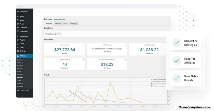Click the yellow Unpaid Referral Earnings legend swatch

coord(152,79)
